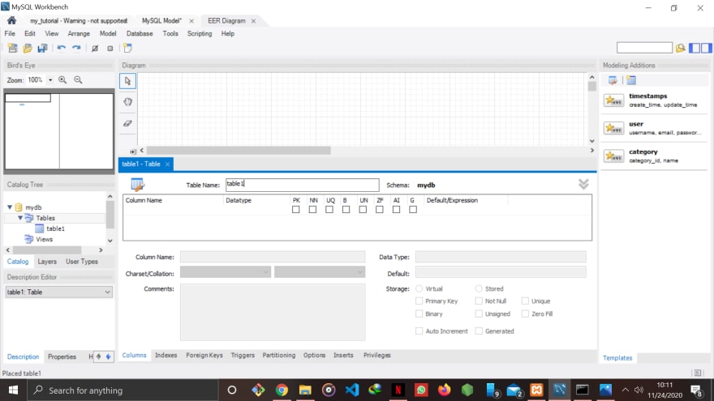Select the pointer selection tool
The width and height of the screenshot is (714, 401).
[x=127, y=81]
